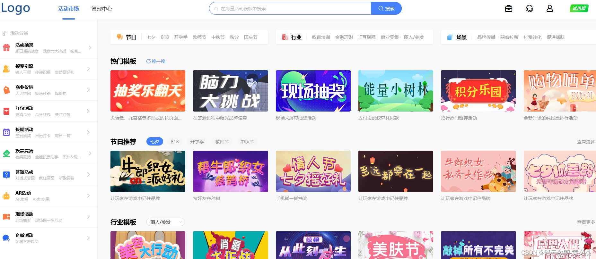Open the 能量小树林 template thumbnail
This screenshot has height=259, width=596.
[x=396, y=91]
